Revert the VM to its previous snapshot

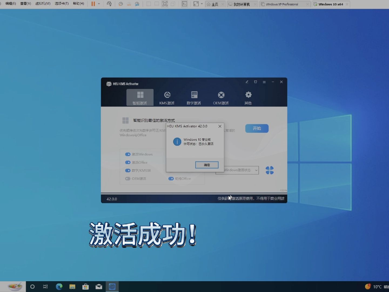click(x=129, y=4)
